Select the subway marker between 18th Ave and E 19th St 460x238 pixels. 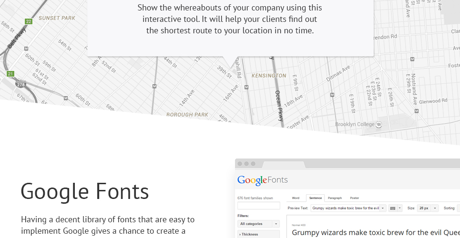(332, 95)
